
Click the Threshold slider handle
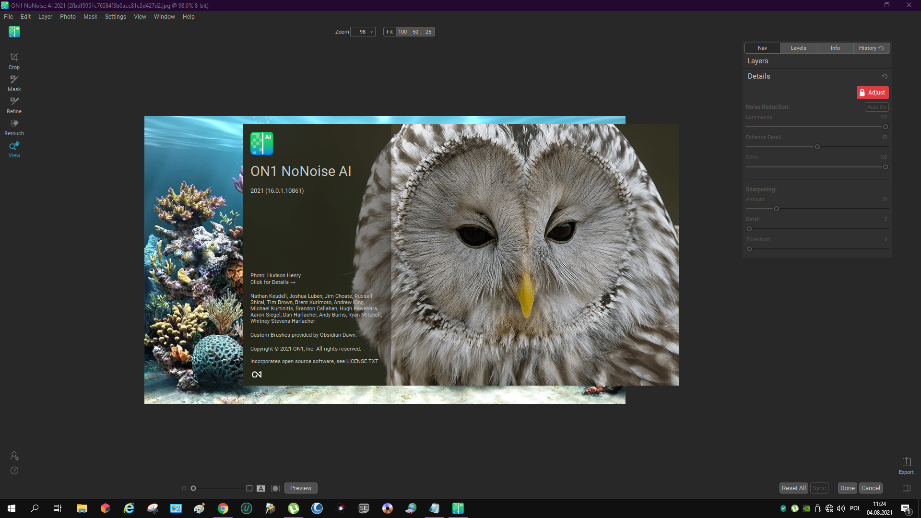click(749, 249)
